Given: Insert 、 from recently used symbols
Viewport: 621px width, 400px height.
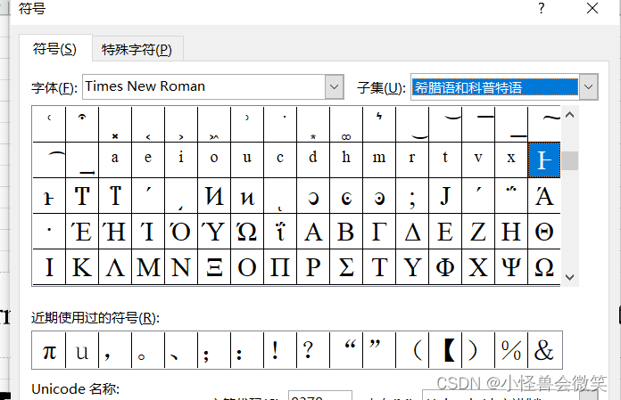Looking at the screenshot, I should click(181, 350).
